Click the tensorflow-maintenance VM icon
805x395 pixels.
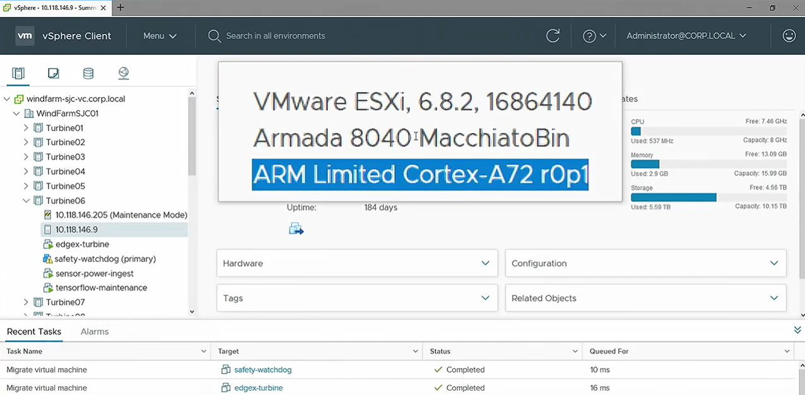[x=47, y=287]
